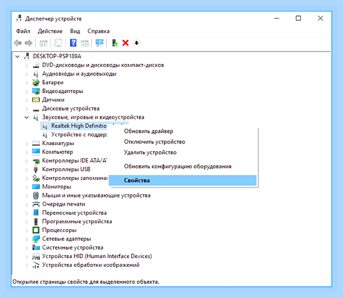Close the Диспетчер устройств window
343x298 pixels.
coord(320,18)
